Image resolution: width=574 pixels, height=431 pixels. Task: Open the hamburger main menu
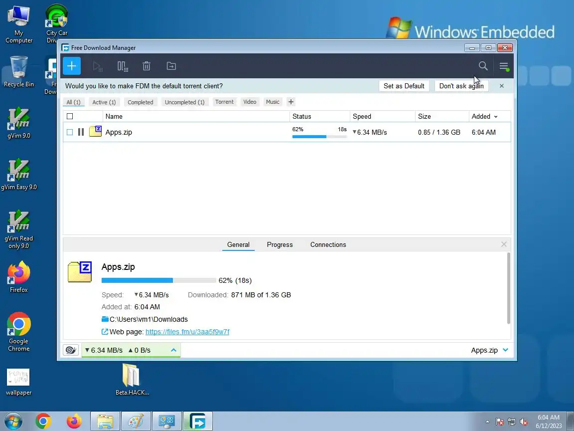point(504,66)
